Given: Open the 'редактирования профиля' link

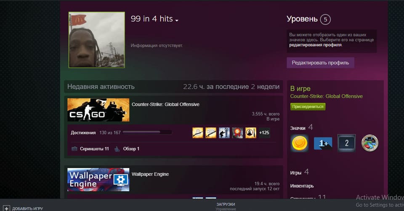Looking at the screenshot, I should 315,45.
